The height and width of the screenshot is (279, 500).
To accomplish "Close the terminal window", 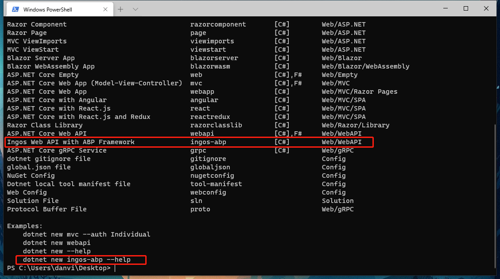I will click(x=486, y=8).
